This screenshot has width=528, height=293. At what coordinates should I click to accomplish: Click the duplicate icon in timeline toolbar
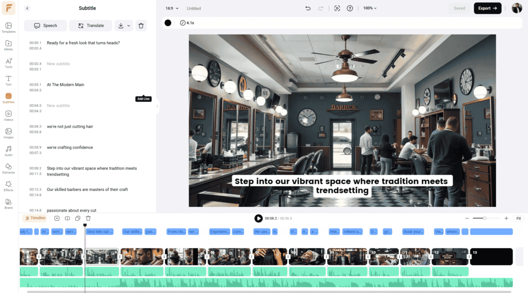click(x=78, y=218)
